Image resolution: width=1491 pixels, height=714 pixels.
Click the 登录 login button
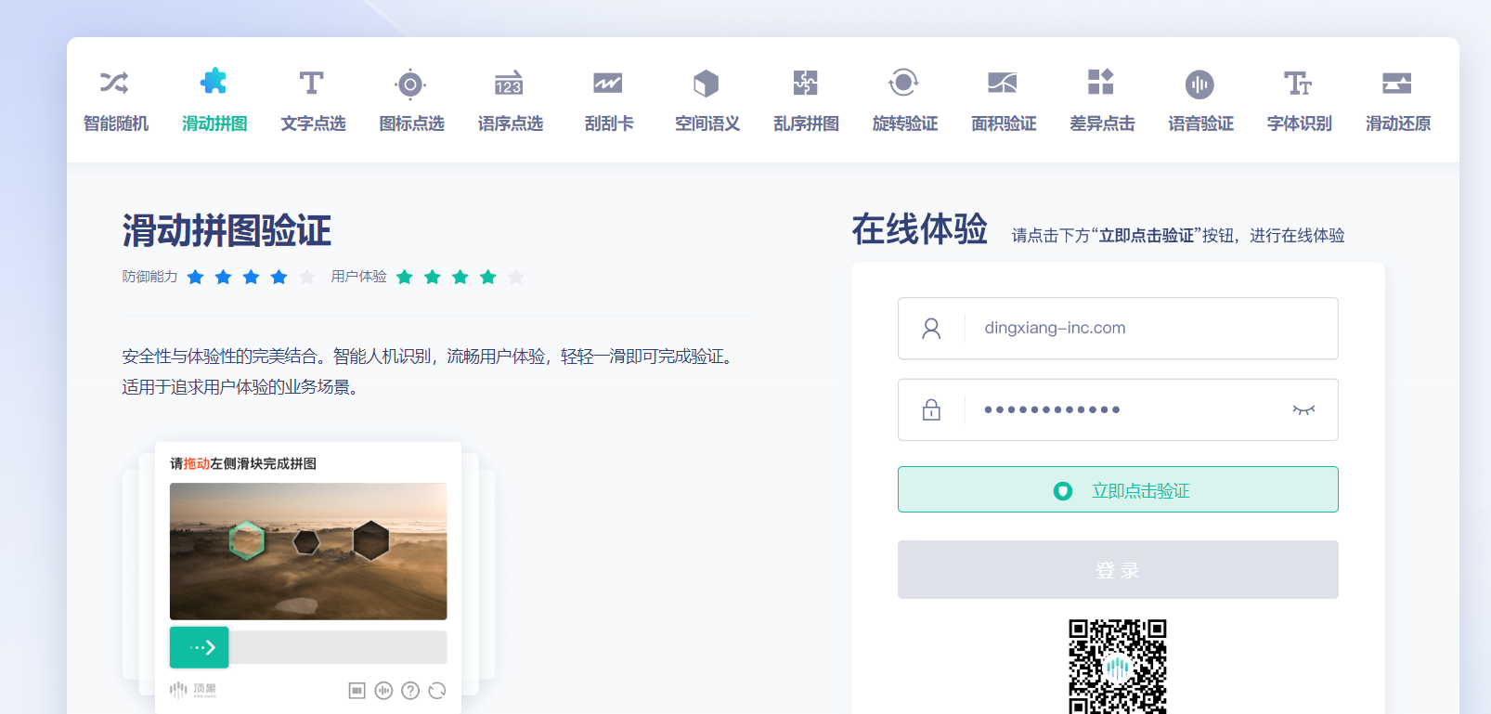click(x=1118, y=569)
